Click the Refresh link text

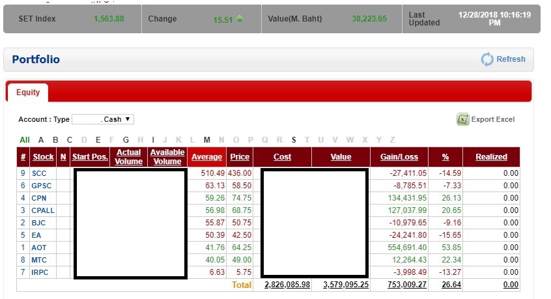click(x=511, y=59)
